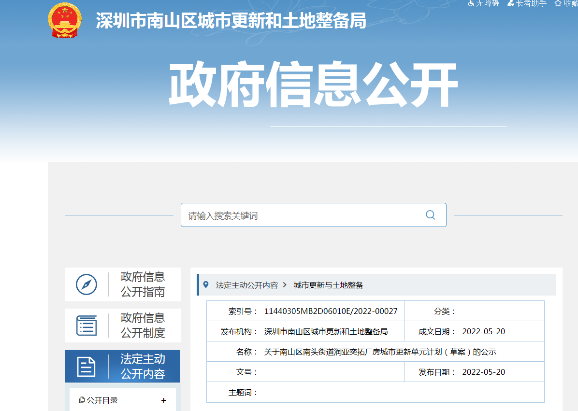Click the 政府信息公开 banner heading

click(x=313, y=85)
